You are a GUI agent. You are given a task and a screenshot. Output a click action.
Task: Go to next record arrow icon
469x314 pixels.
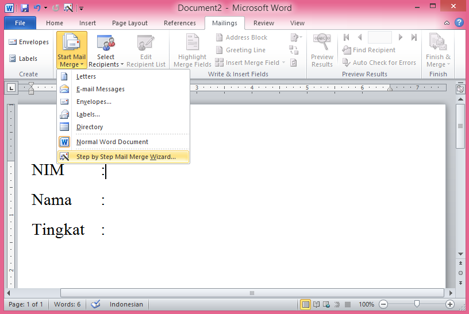[x=400, y=37]
